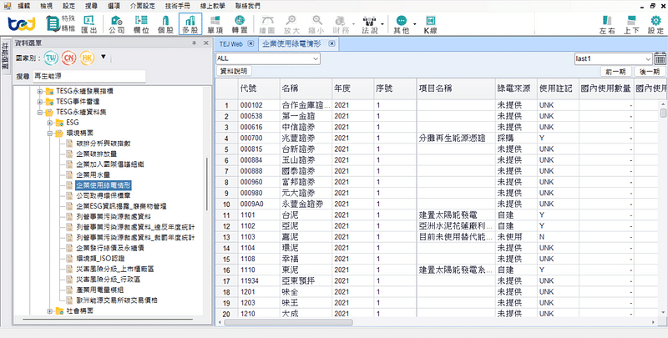Click the 放大 zoom-in icon
The image size is (668, 338).
pos(291,24)
